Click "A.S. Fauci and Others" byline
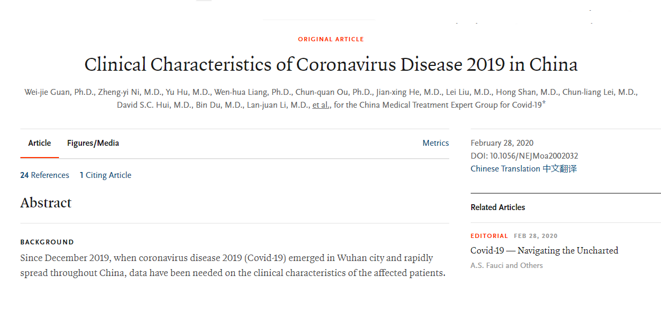The width and height of the screenshot is (661, 313). click(x=507, y=265)
